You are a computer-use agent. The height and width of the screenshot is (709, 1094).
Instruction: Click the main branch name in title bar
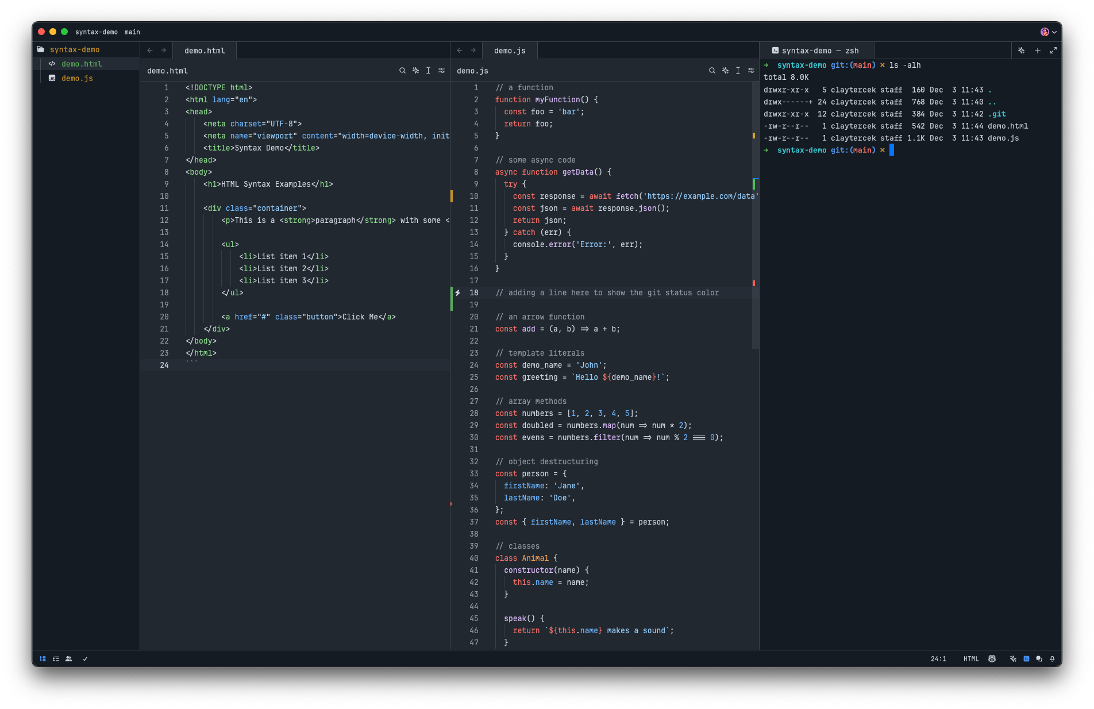132,32
